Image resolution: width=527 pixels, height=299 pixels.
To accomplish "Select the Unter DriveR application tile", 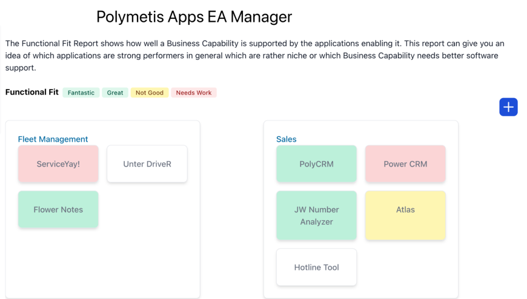I will point(147,164).
